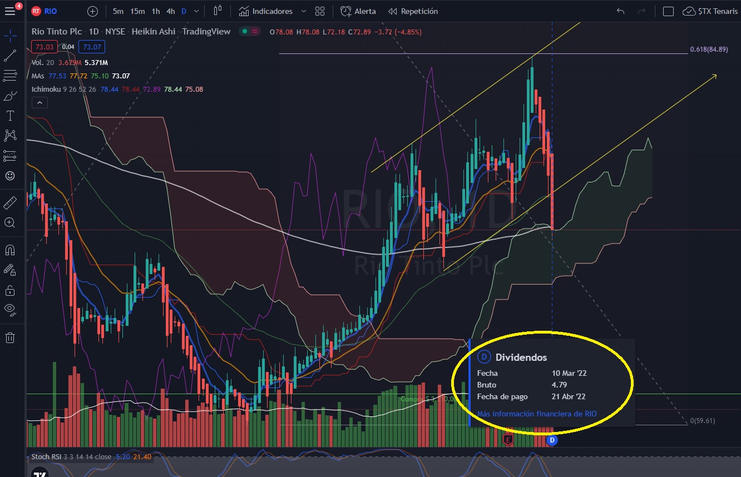This screenshot has height=477, width=741.
Task: Open the emoji icons tool
Action: coord(10,176)
